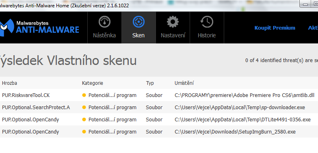Click the yellow dot for PUP.Optional.SearchProtect.A

(x=84, y=108)
